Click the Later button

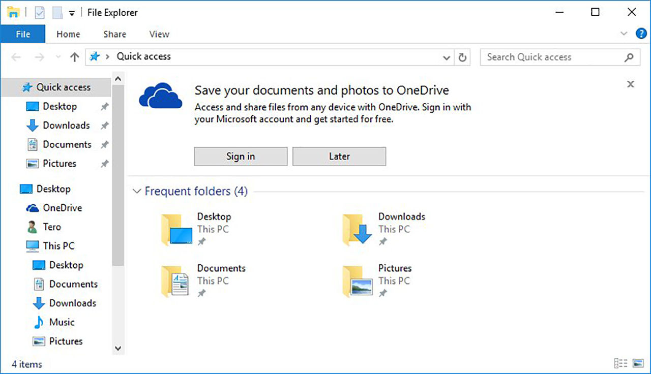point(339,157)
